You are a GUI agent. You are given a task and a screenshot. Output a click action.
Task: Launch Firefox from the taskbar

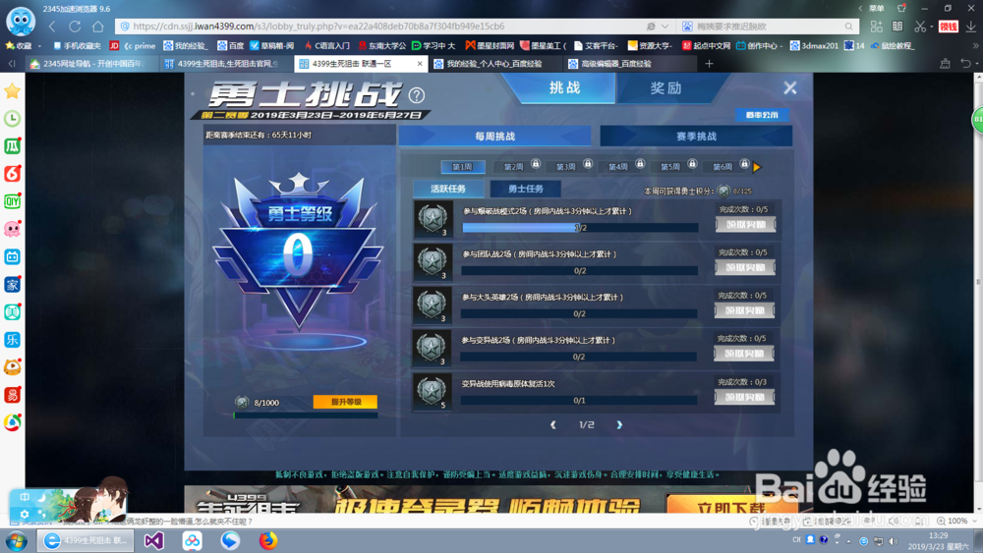268,540
